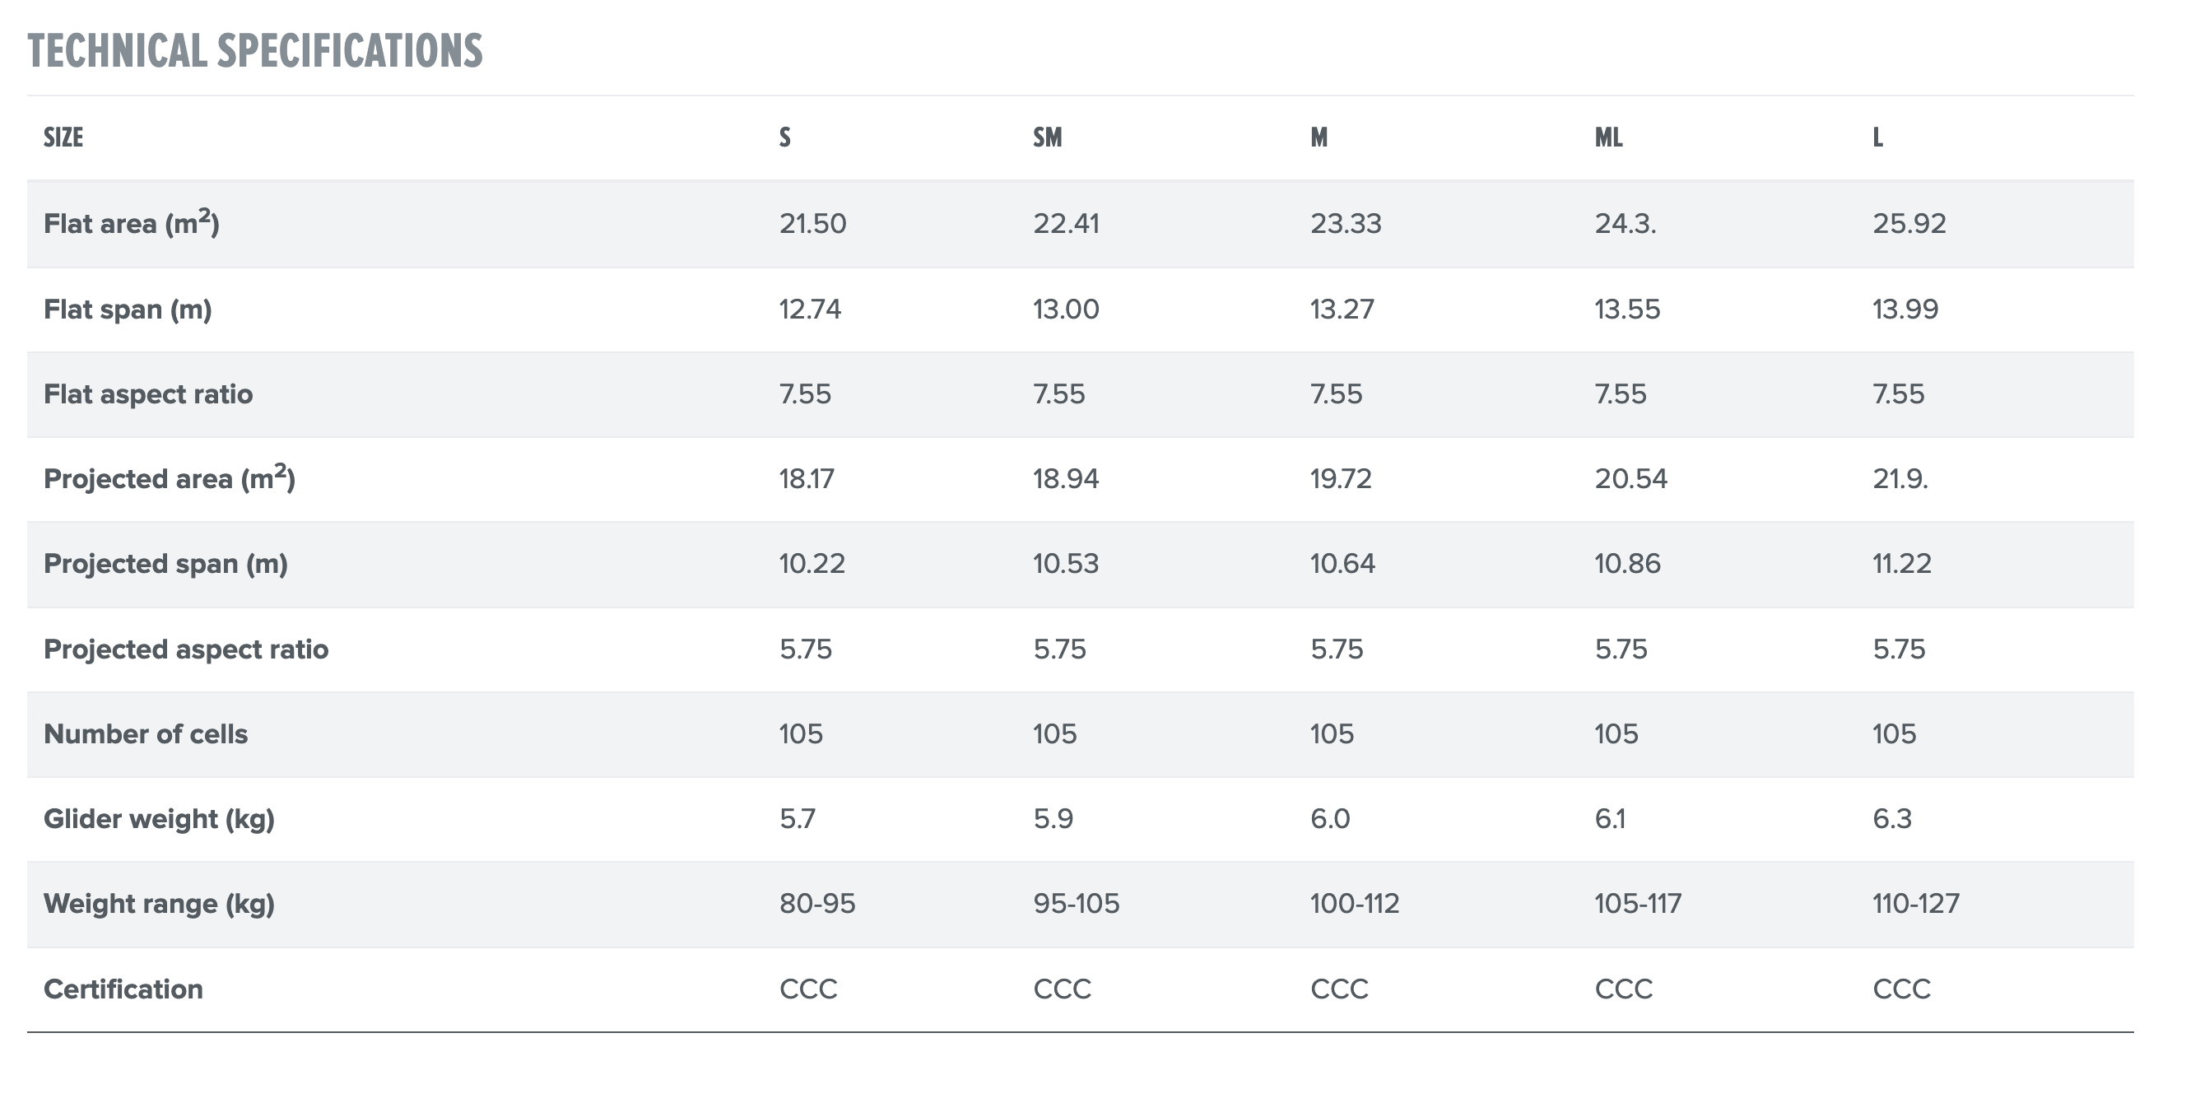The height and width of the screenshot is (1103, 2186).
Task: Click the Technical Specifications heading
Action: (x=254, y=51)
